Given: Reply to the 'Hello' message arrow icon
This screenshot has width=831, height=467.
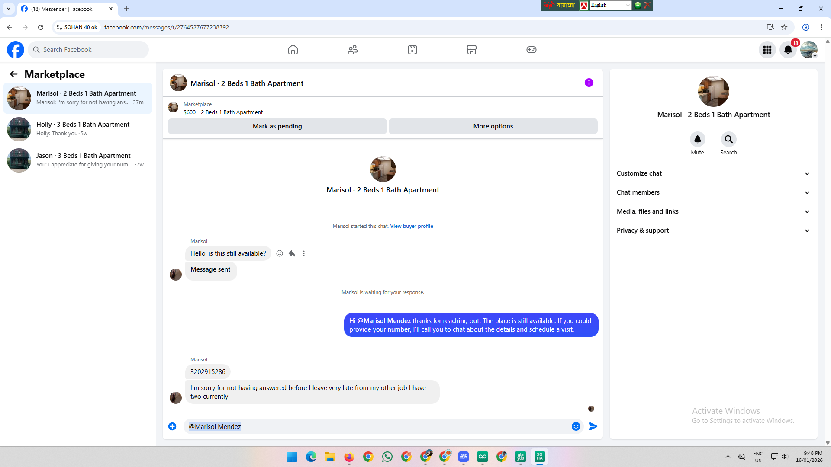Looking at the screenshot, I should [x=292, y=253].
